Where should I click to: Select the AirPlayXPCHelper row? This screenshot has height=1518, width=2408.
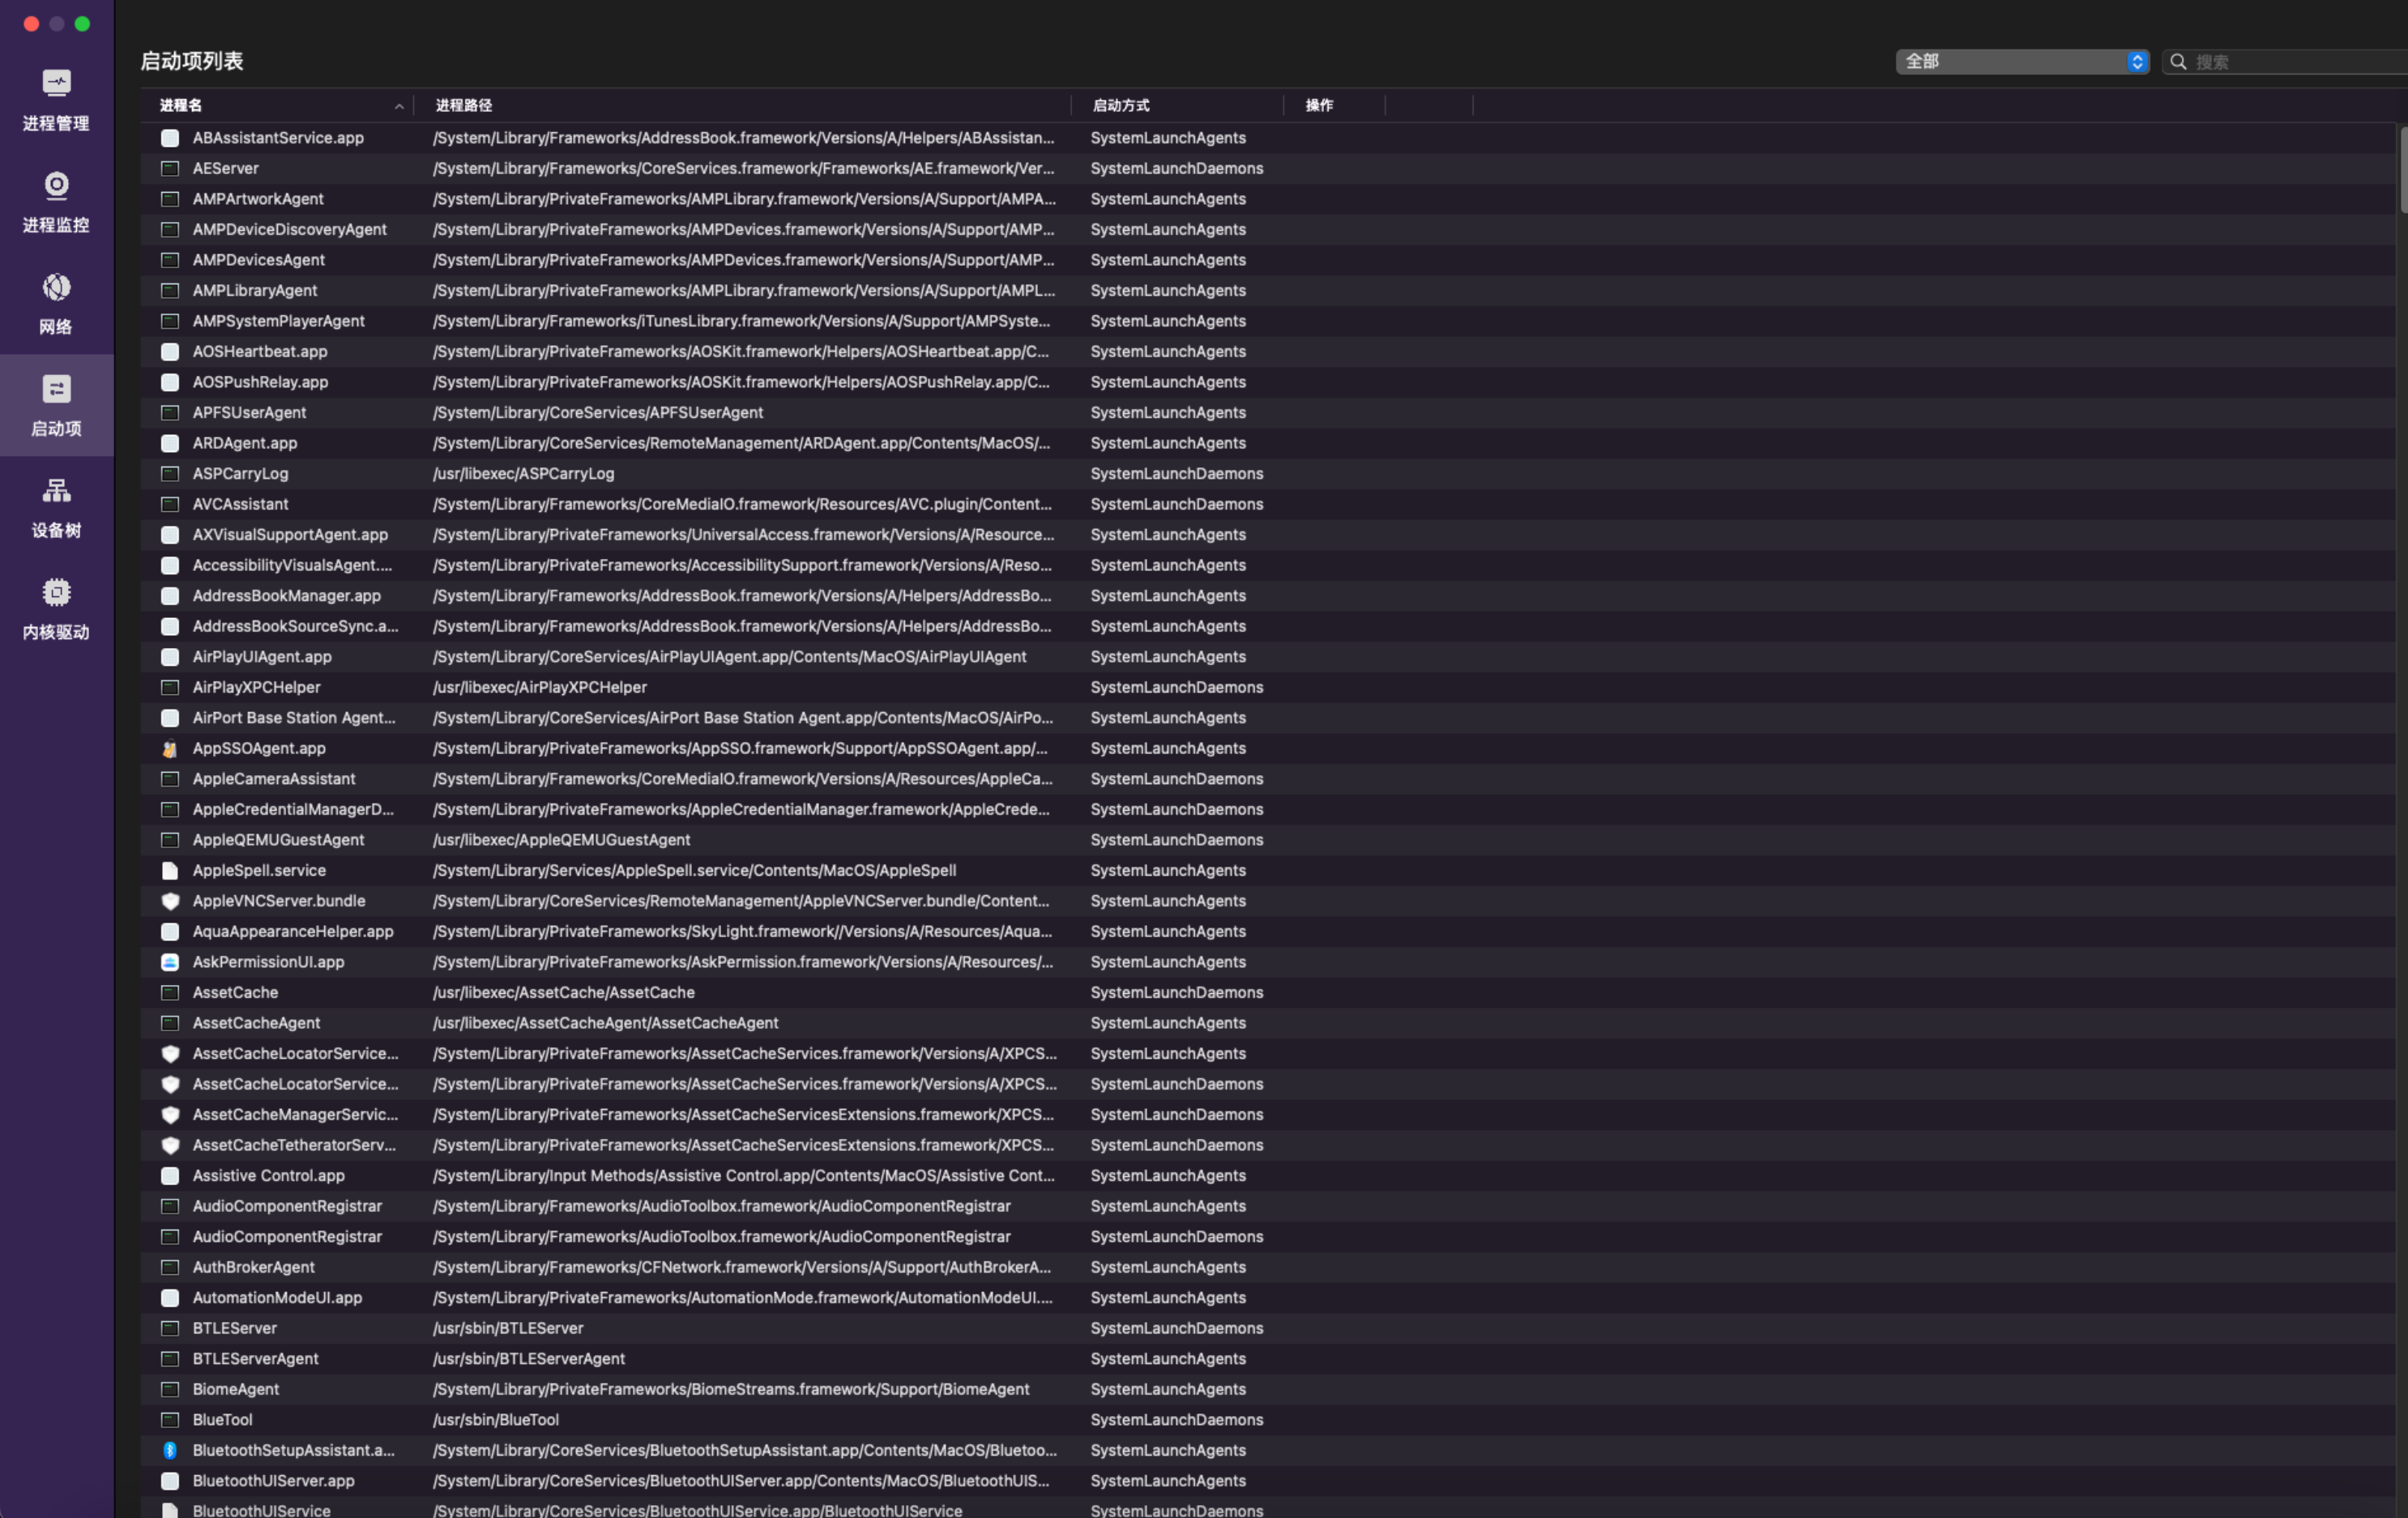tap(256, 687)
